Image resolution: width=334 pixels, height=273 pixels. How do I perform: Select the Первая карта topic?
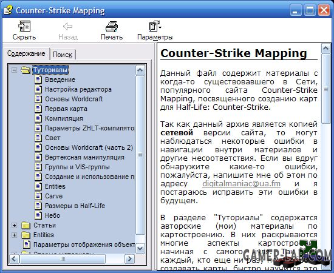[66, 109]
